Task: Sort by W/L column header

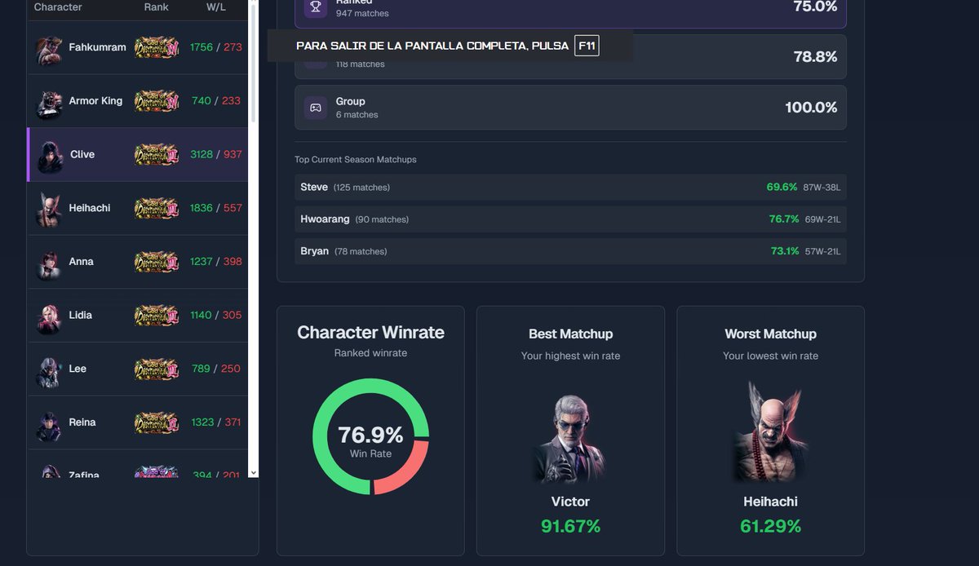Action: pos(216,7)
